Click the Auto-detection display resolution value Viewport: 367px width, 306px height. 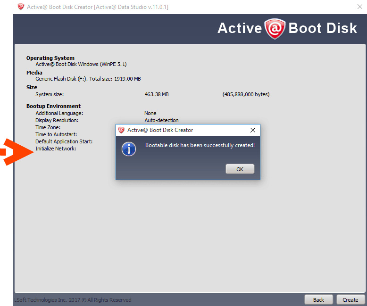point(161,120)
